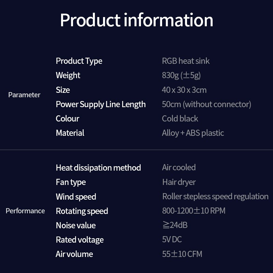Select the "Performance" section label
Screen dimensions: 273x273
pyautogui.click(x=25, y=211)
